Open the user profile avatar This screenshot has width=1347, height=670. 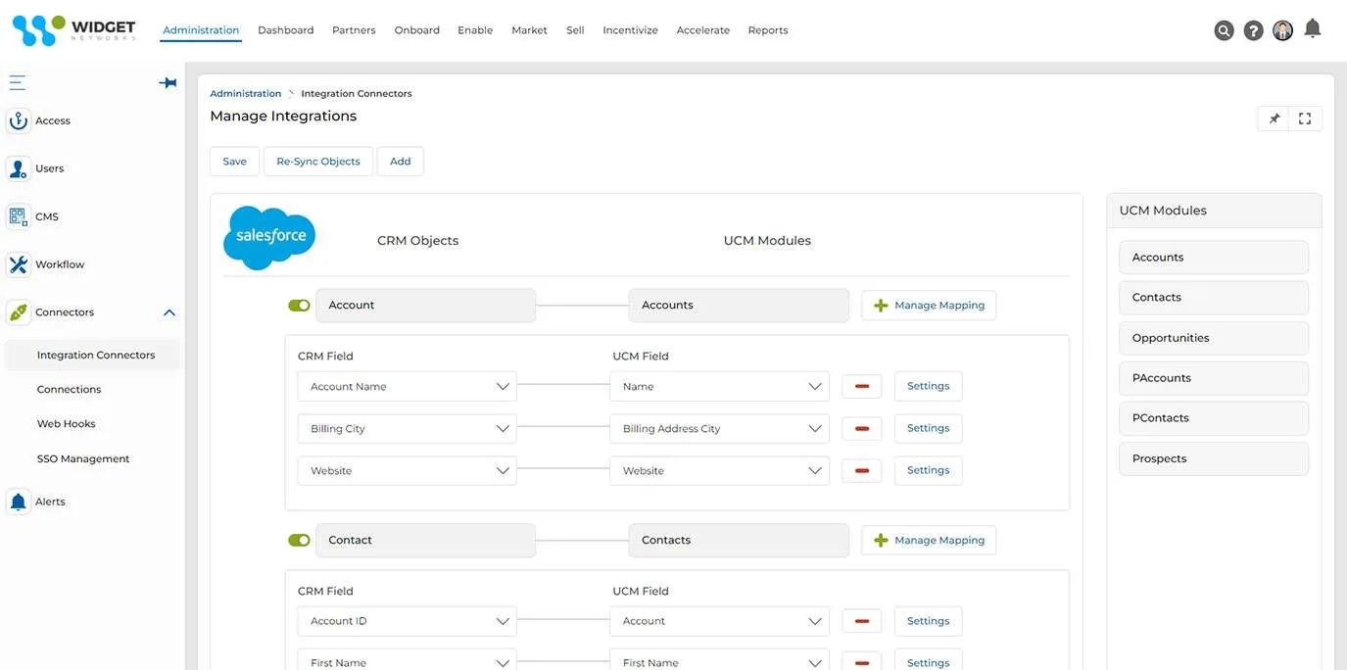click(1282, 30)
